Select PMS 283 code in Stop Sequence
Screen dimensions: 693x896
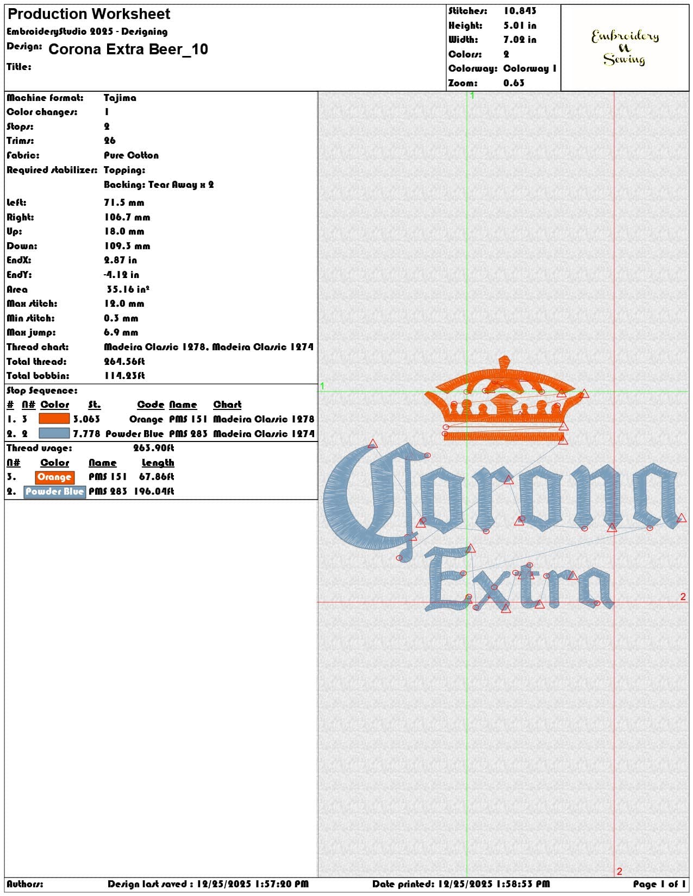pyautogui.click(x=188, y=434)
